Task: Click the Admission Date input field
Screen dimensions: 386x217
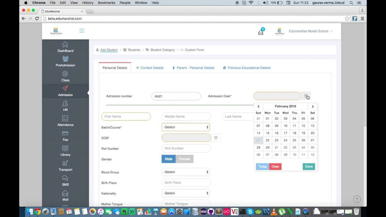Action: tap(277, 96)
